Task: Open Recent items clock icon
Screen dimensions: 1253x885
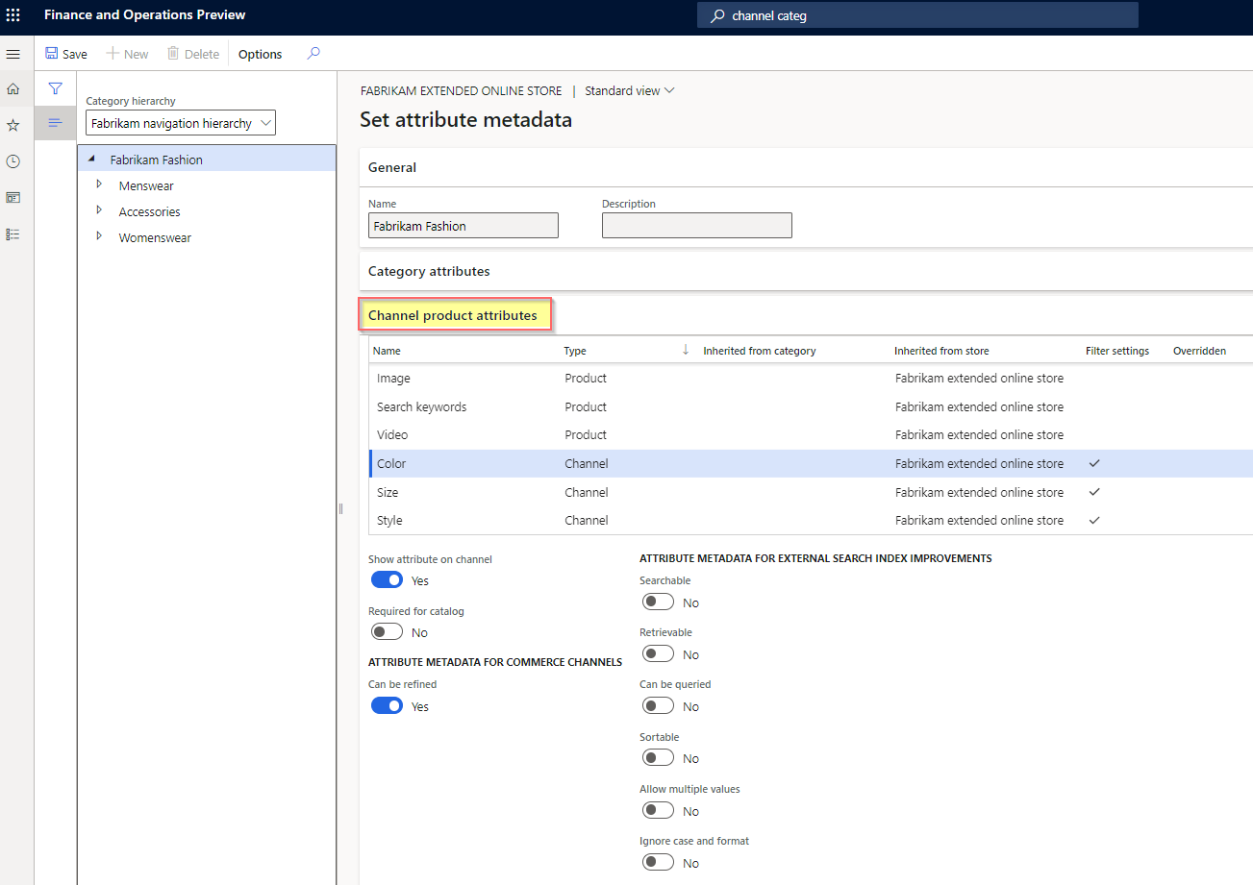Action: pyautogui.click(x=13, y=160)
